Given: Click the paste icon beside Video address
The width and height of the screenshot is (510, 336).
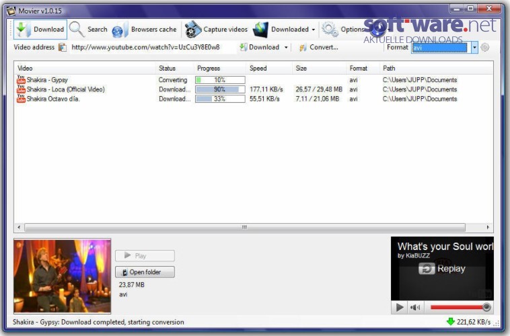Looking at the screenshot, I should click(x=62, y=48).
